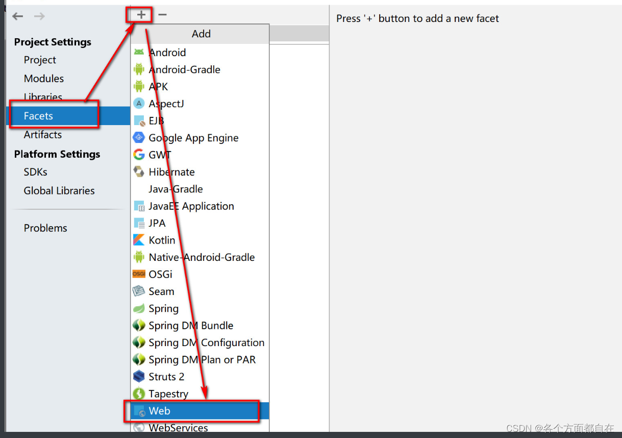This screenshot has width=622, height=438.
Task: Click the OSGi icon
Action: pyautogui.click(x=139, y=274)
